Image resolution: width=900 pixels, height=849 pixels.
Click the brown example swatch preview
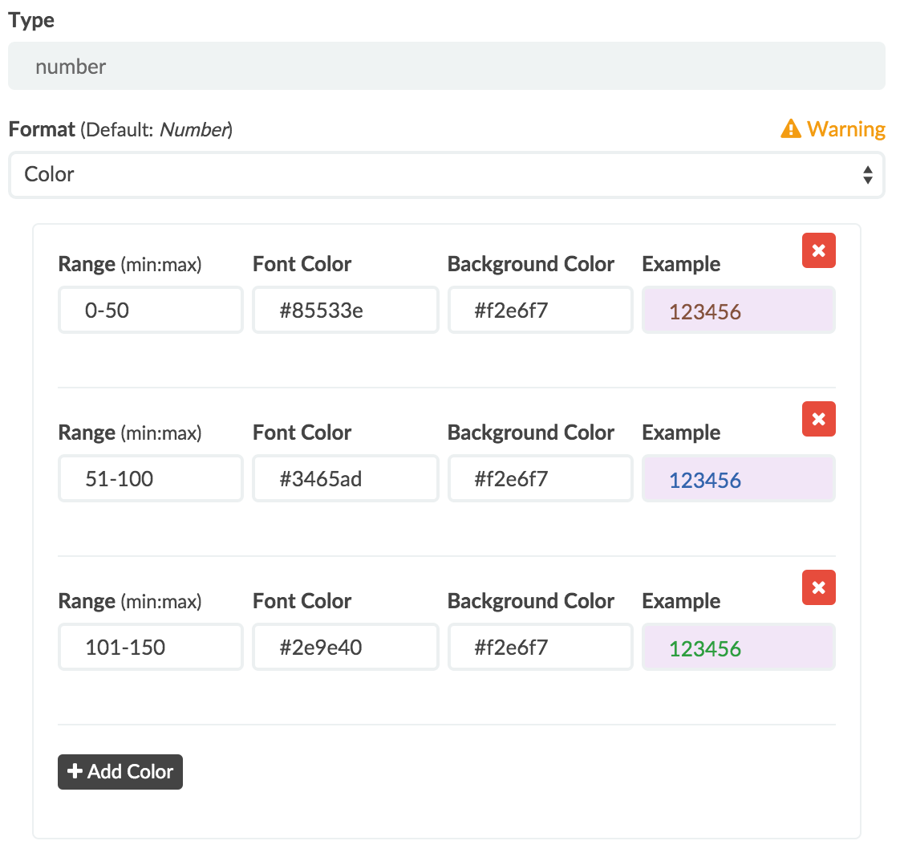[x=738, y=311]
